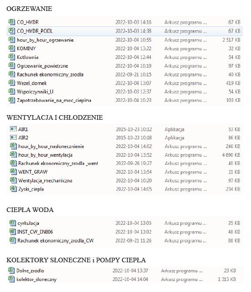Click the cyrkulacja file name
251x292 pixels.
28,223
